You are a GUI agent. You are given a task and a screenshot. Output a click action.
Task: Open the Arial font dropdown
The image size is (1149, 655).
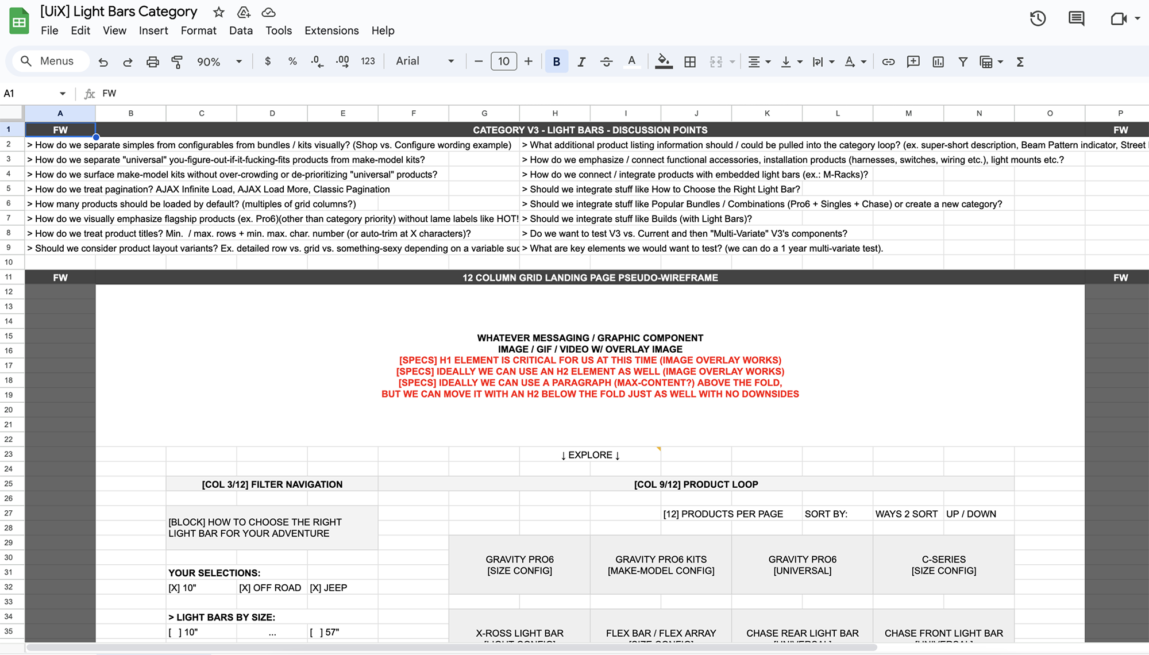[x=425, y=61]
